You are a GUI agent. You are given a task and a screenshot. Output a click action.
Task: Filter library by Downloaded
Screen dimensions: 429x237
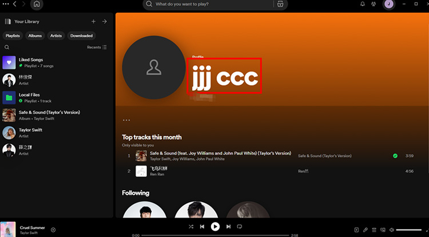(x=81, y=36)
